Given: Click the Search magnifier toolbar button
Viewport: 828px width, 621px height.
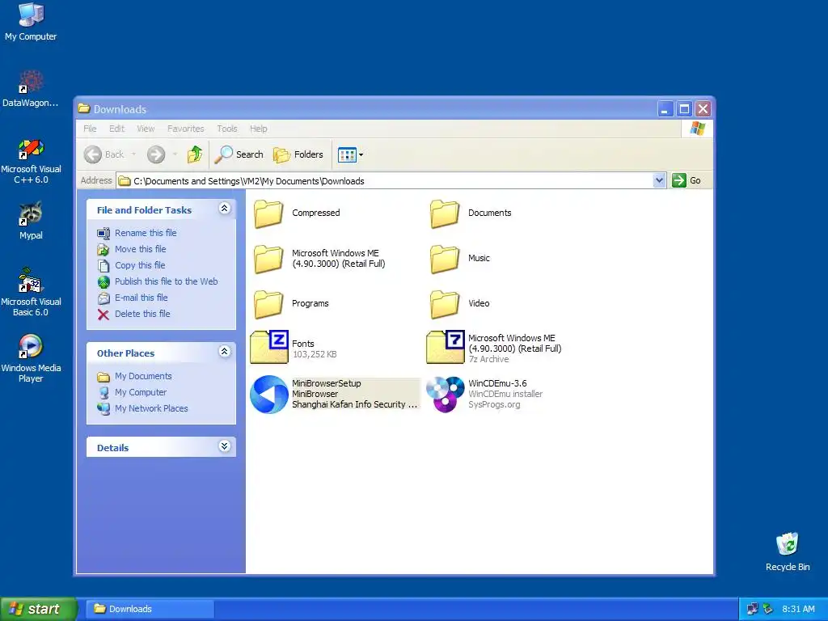Looking at the screenshot, I should 239,154.
